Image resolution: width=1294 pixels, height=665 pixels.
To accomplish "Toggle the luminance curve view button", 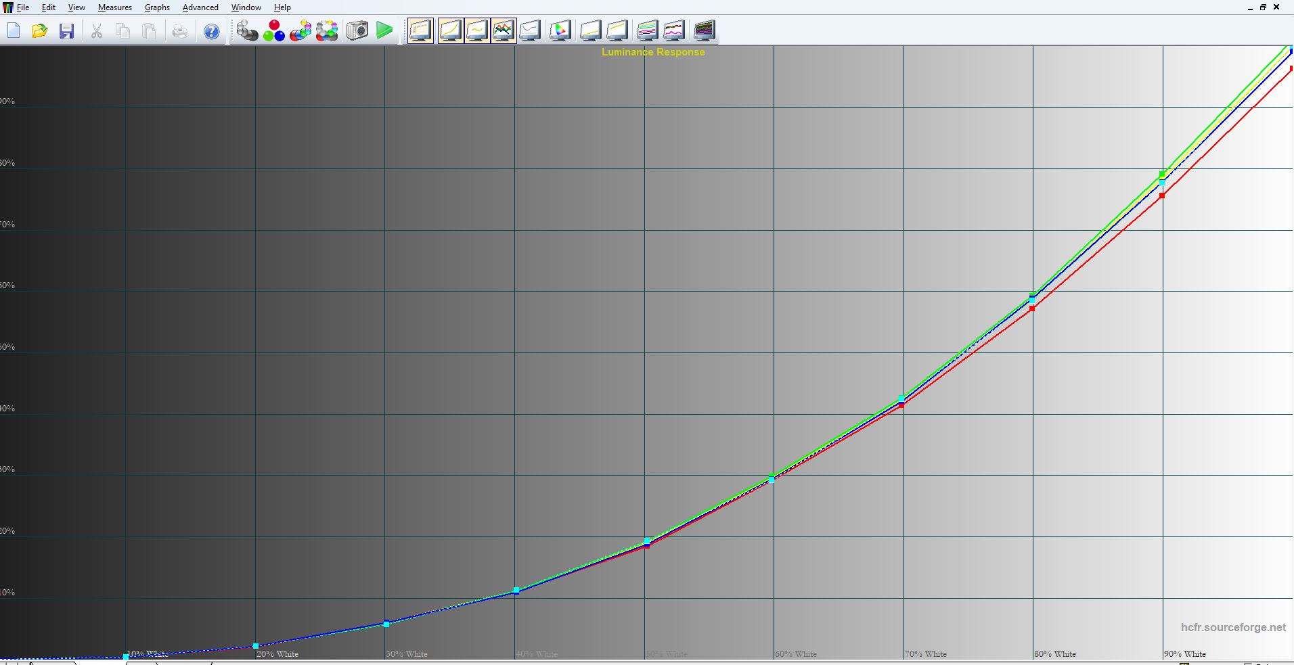I will tap(450, 30).
